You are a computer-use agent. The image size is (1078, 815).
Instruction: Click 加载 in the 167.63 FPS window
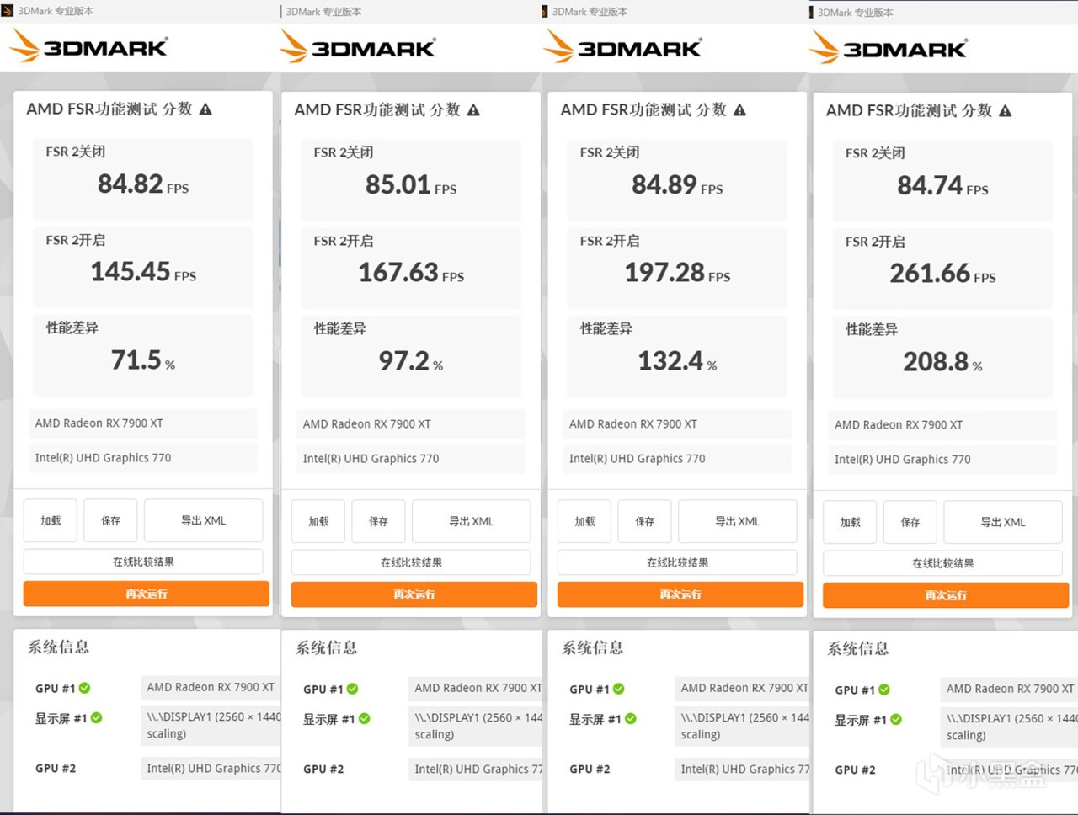coord(318,521)
